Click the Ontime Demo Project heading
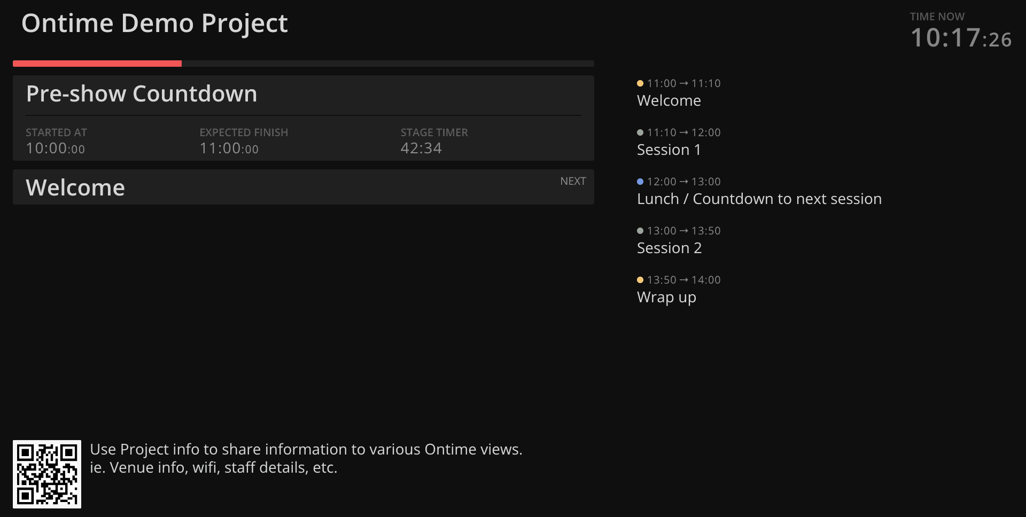Screen dimensions: 1026x517 155,23
